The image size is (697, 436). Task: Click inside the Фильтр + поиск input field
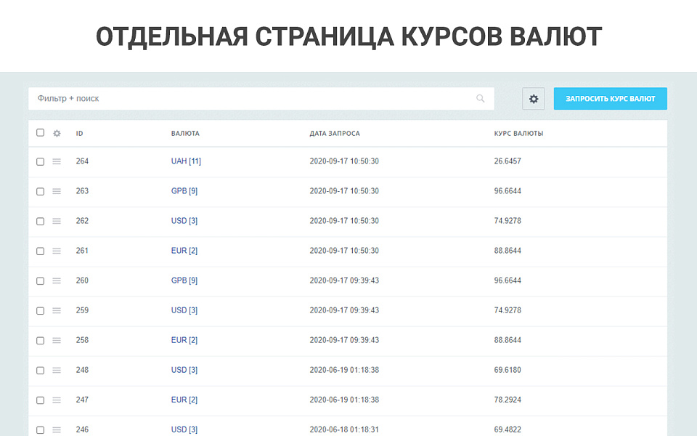click(218, 98)
